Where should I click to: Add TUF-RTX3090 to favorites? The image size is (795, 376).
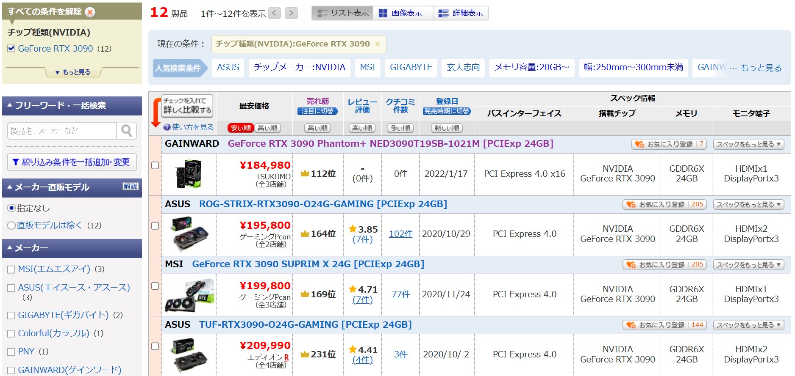coord(664,325)
